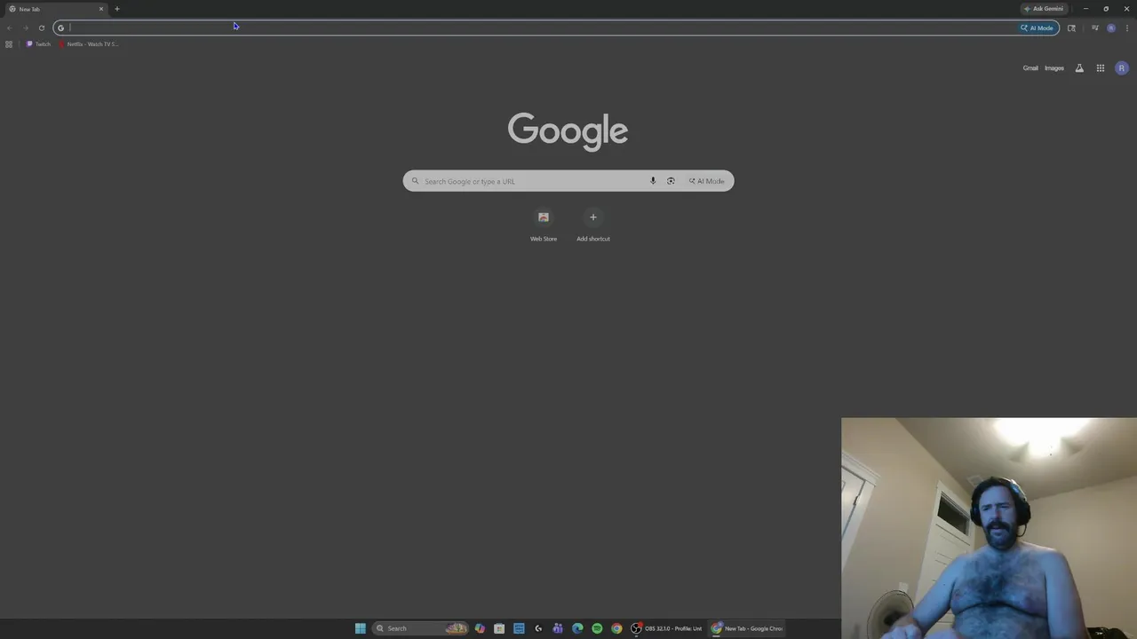Click AI Mode in the Google search box
The image size is (1137, 639).
pyautogui.click(x=707, y=181)
